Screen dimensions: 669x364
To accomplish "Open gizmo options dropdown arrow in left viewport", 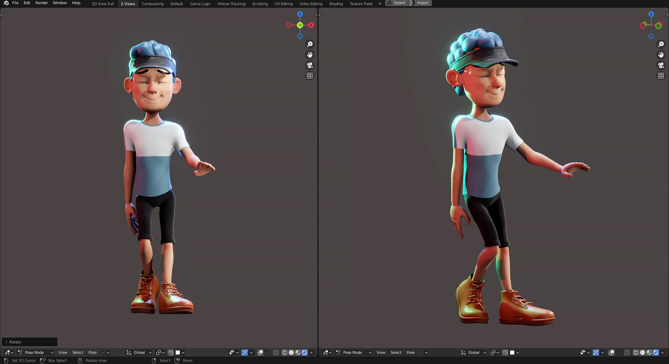I will (x=251, y=353).
